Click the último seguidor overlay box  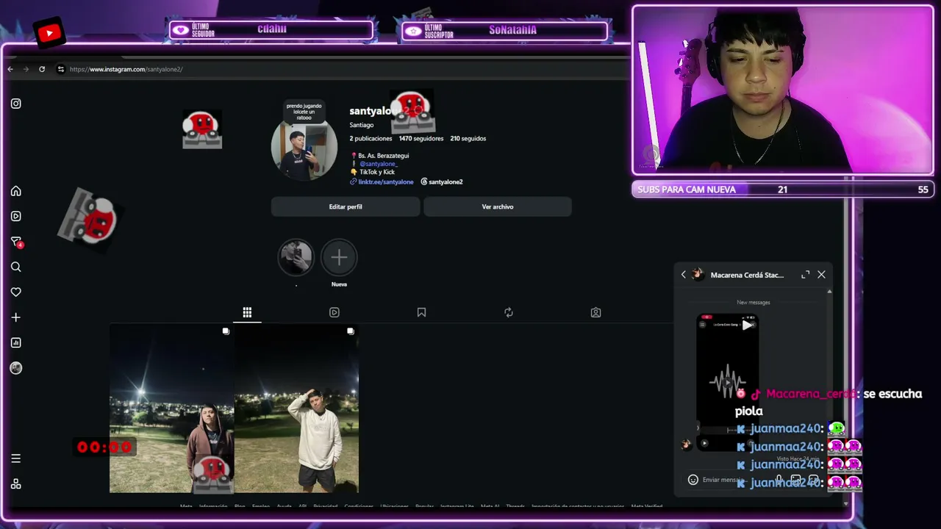(271, 30)
